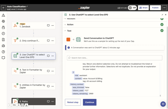
Task: Click the Zendesk trigger app icon
Action: tap(15, 26)
